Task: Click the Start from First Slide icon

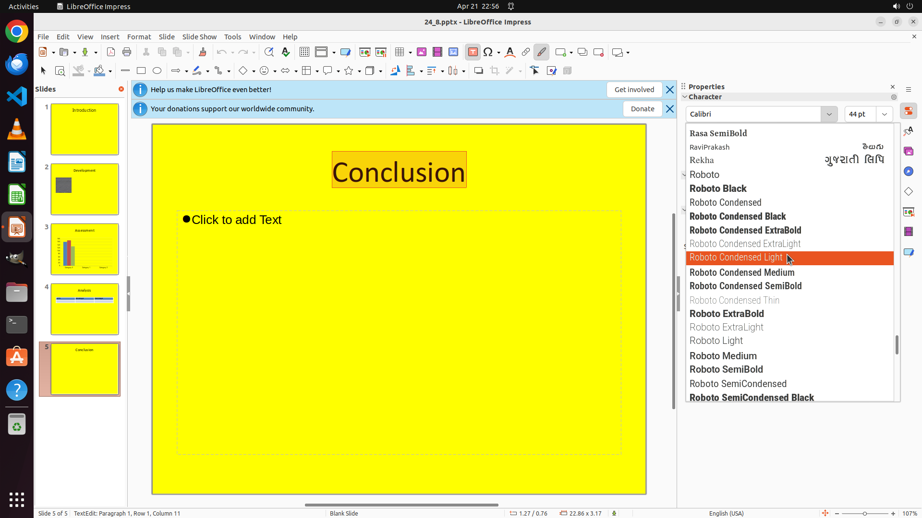Action: pyautogui.click(x=365, y=52)
